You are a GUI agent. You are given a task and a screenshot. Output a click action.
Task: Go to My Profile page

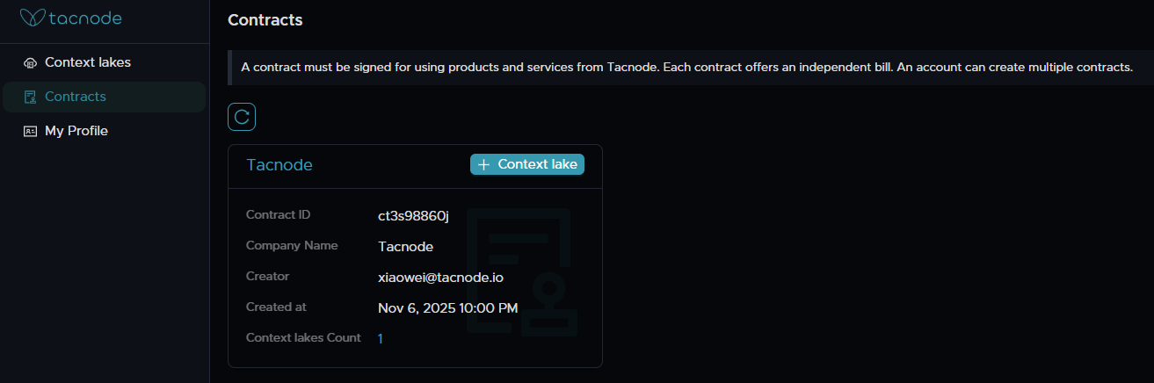pyautogui.click(x=76, y=131)
